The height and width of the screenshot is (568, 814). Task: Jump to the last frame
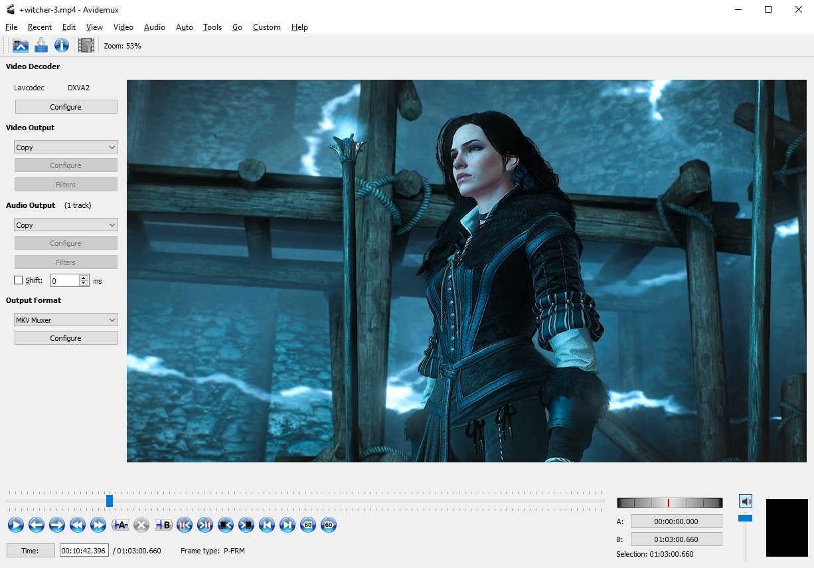click(287, 525)
